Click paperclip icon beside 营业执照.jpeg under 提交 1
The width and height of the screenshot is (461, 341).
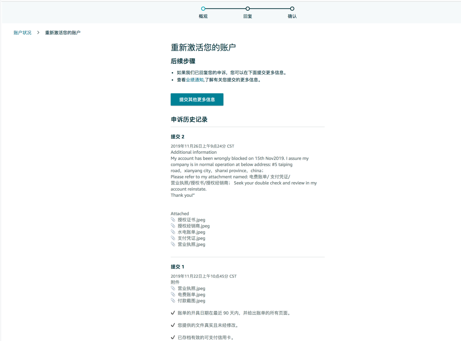point(173,288)
